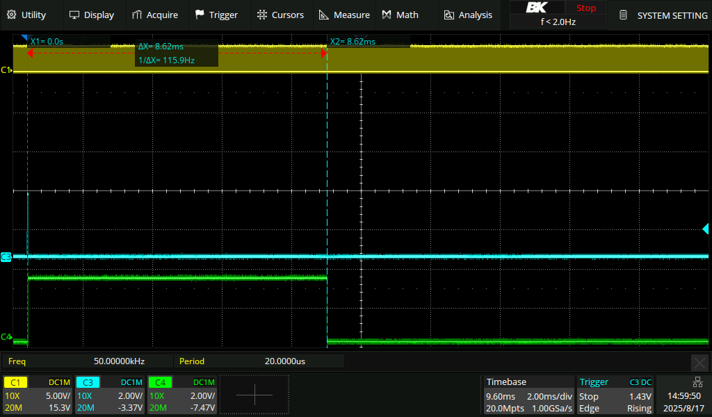Open the Acquire menu
712x417 pixels.
pos(155,15)
